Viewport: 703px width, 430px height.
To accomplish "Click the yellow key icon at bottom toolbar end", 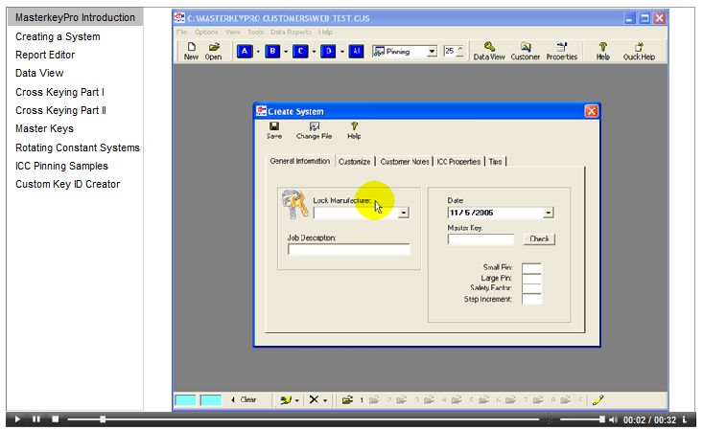I will click(x=598, y=400).
